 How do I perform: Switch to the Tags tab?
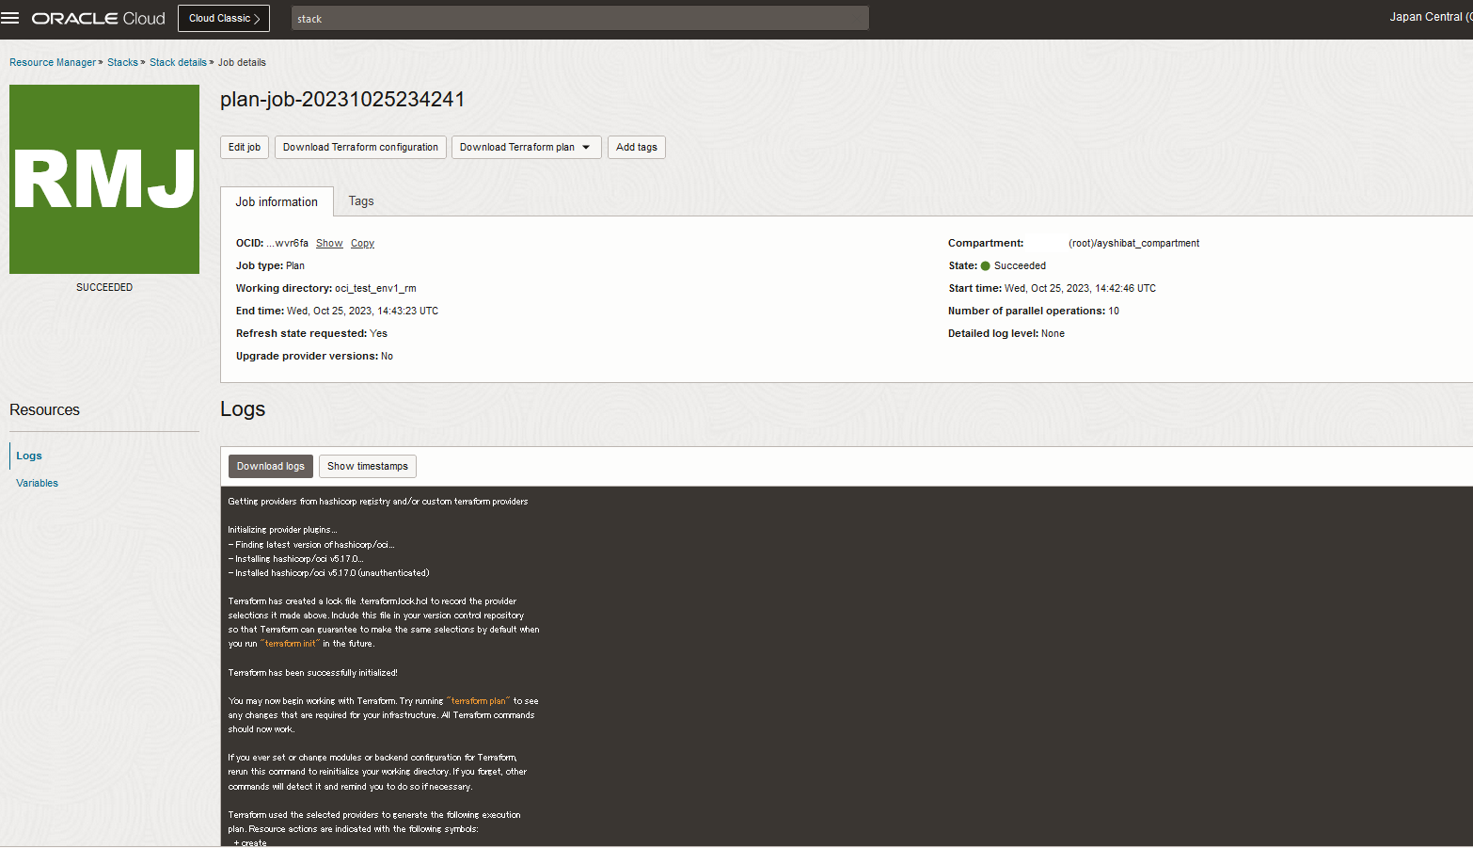[361, 200]
